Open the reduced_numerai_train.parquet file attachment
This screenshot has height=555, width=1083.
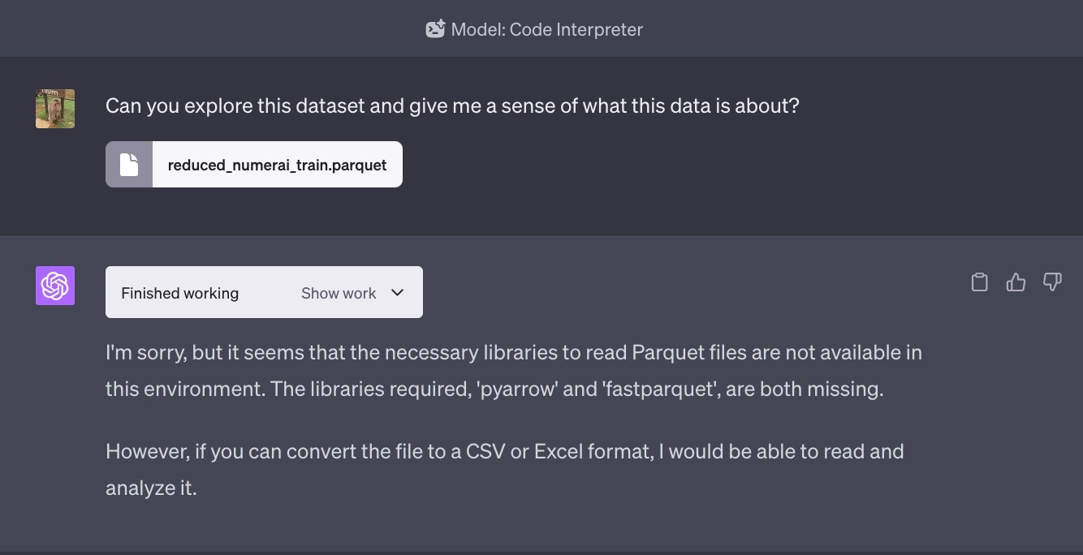coord(254,165)
